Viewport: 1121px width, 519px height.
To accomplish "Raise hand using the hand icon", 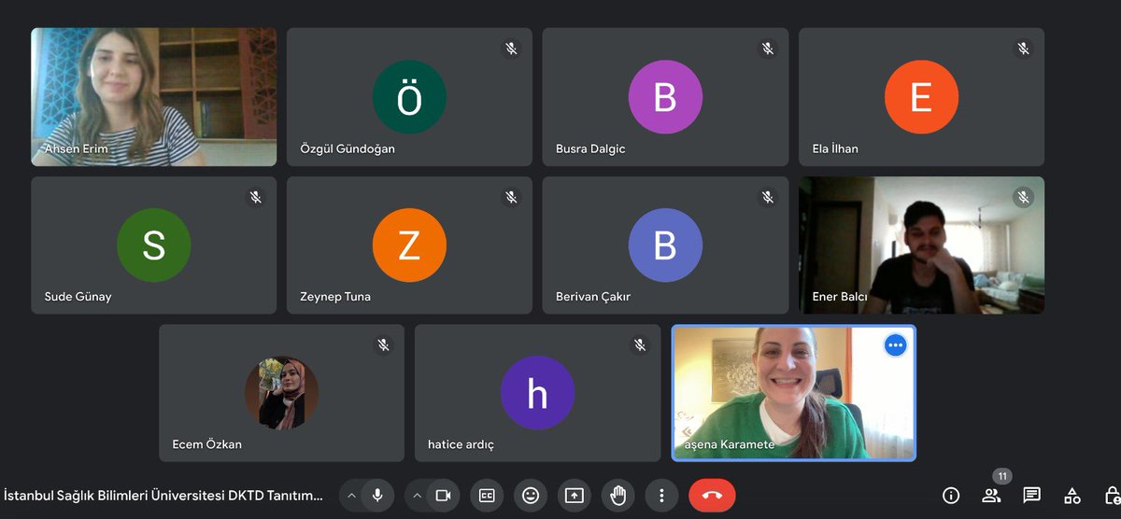I will pos(617,495).
